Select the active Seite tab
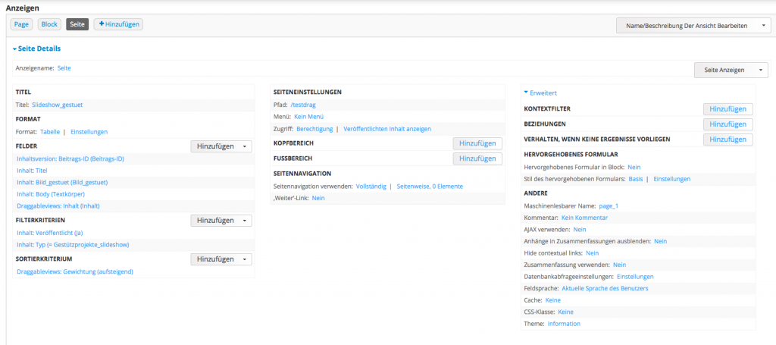The image size is (776, 345). 77,24
